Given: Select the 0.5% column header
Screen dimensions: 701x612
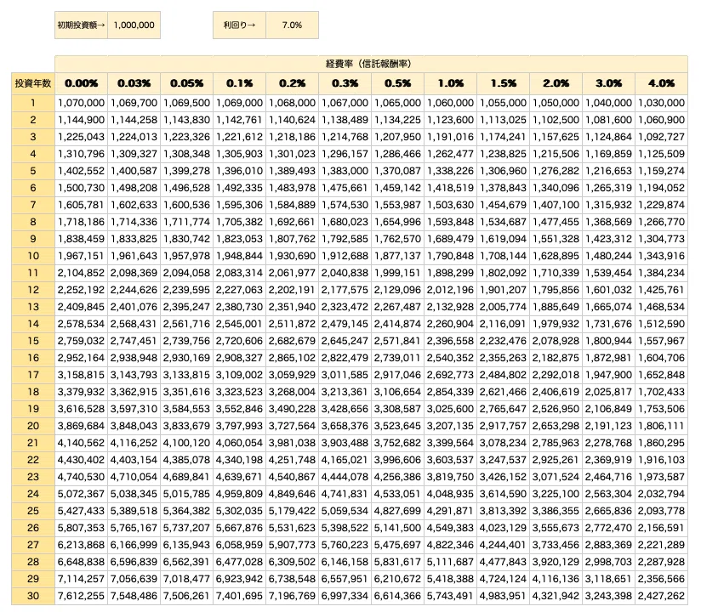Looking at the screenshot, I should (397, 83).
